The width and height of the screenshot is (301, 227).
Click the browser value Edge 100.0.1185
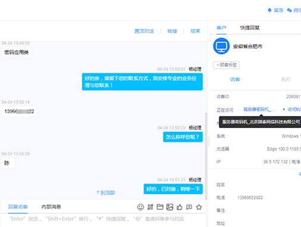(x=284, y=149)
